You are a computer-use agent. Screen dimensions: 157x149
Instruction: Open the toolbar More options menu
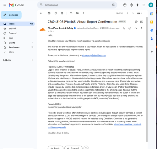(83, 13)
